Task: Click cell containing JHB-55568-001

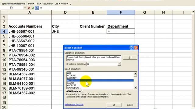Action: [30, 36]
